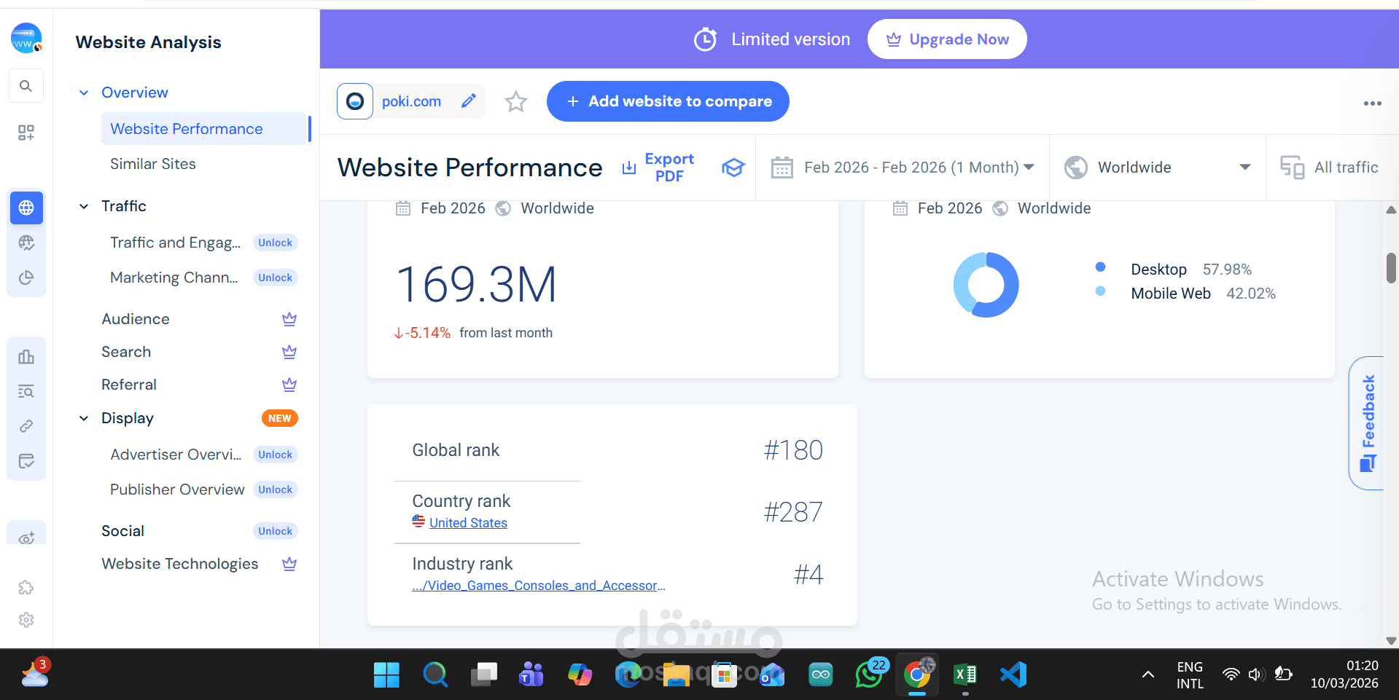Click Unlock next to Publisher Overview
1399x700 pixels.
tap(275, 489)
